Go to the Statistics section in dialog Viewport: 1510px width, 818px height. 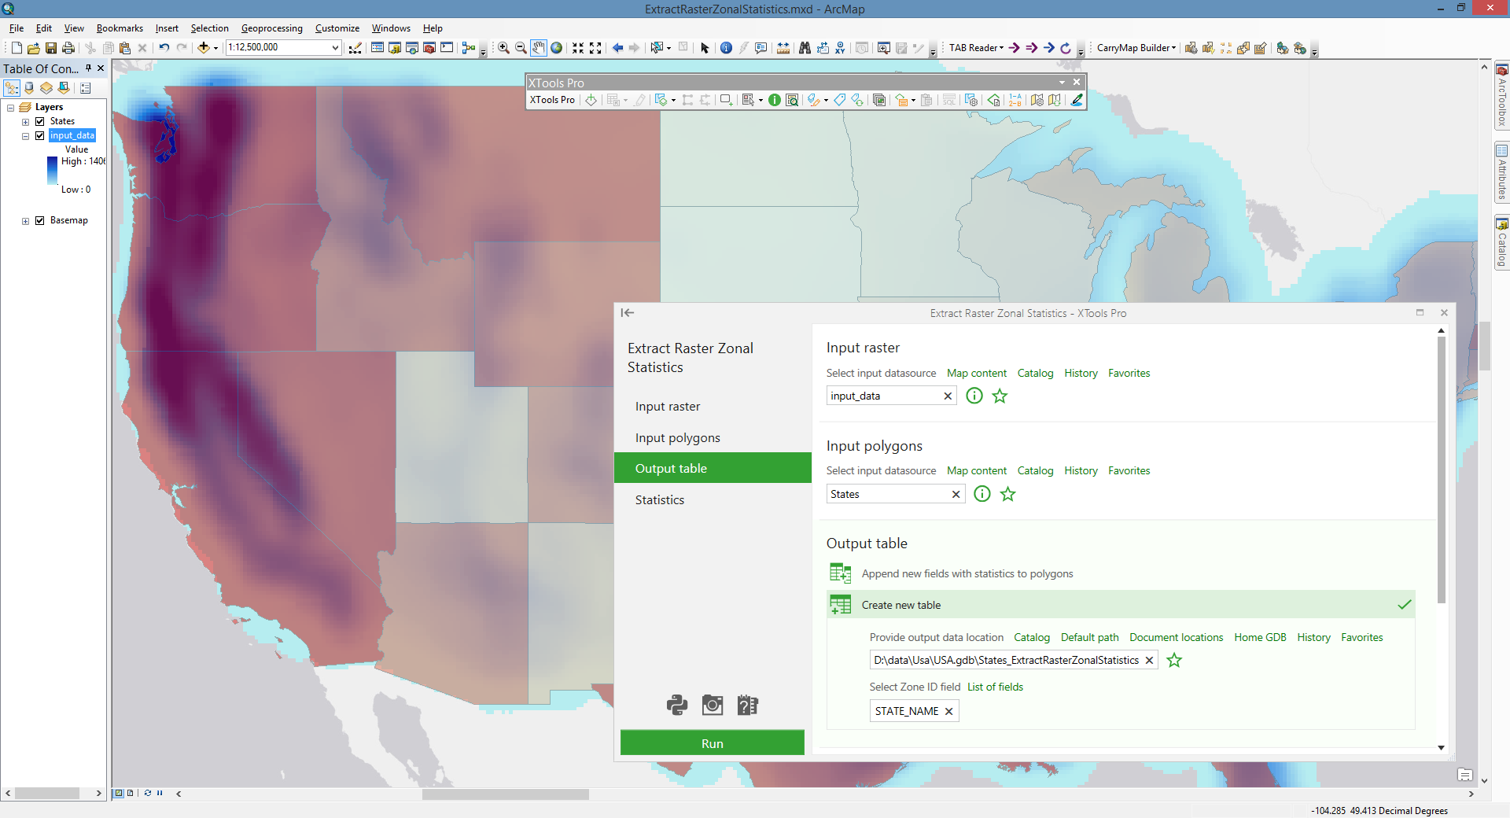(713, 499)
